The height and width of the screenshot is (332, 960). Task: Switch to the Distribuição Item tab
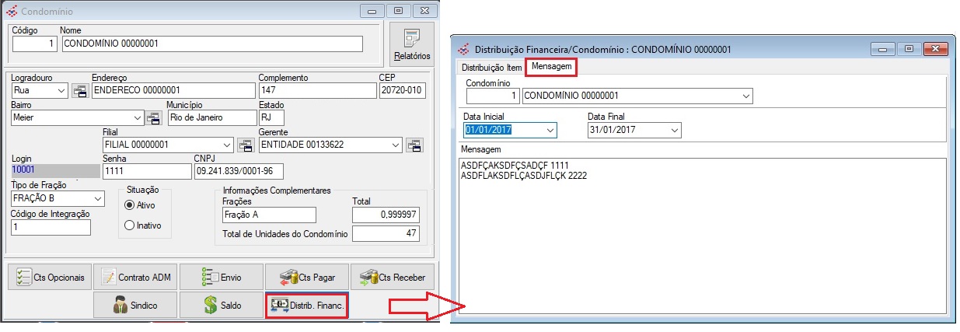tap(492, 68)
